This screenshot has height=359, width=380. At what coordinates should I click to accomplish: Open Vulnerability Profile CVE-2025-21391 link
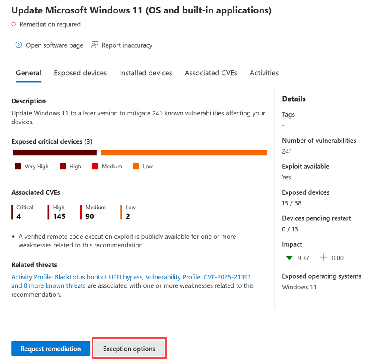[198, 277]
